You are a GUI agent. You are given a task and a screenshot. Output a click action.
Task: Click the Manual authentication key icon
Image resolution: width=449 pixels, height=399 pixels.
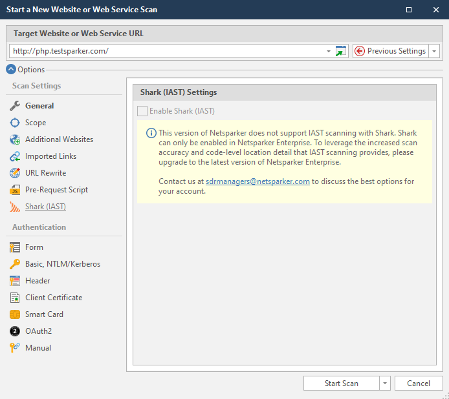[x=15, y=348]
